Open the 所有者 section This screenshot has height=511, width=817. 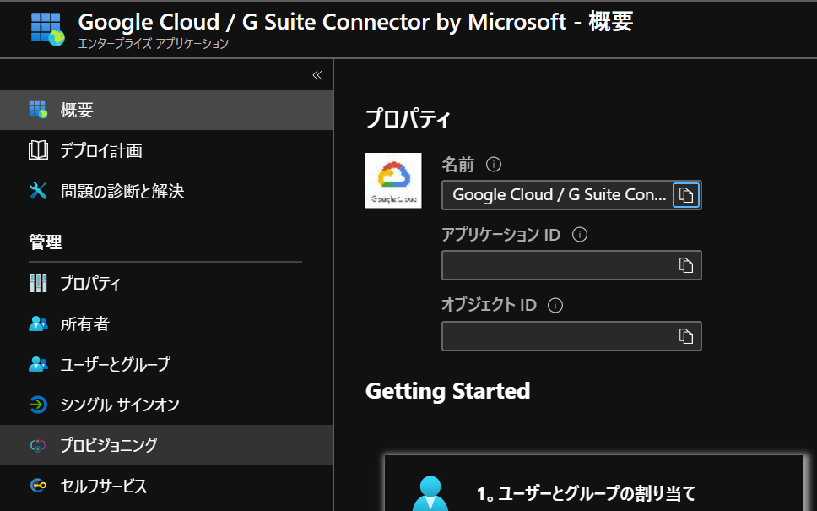coord(84,324)
